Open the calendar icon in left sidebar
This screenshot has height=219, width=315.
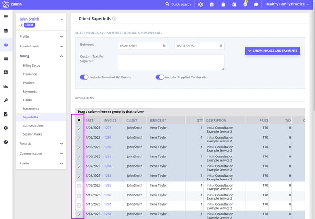(6, 31)
